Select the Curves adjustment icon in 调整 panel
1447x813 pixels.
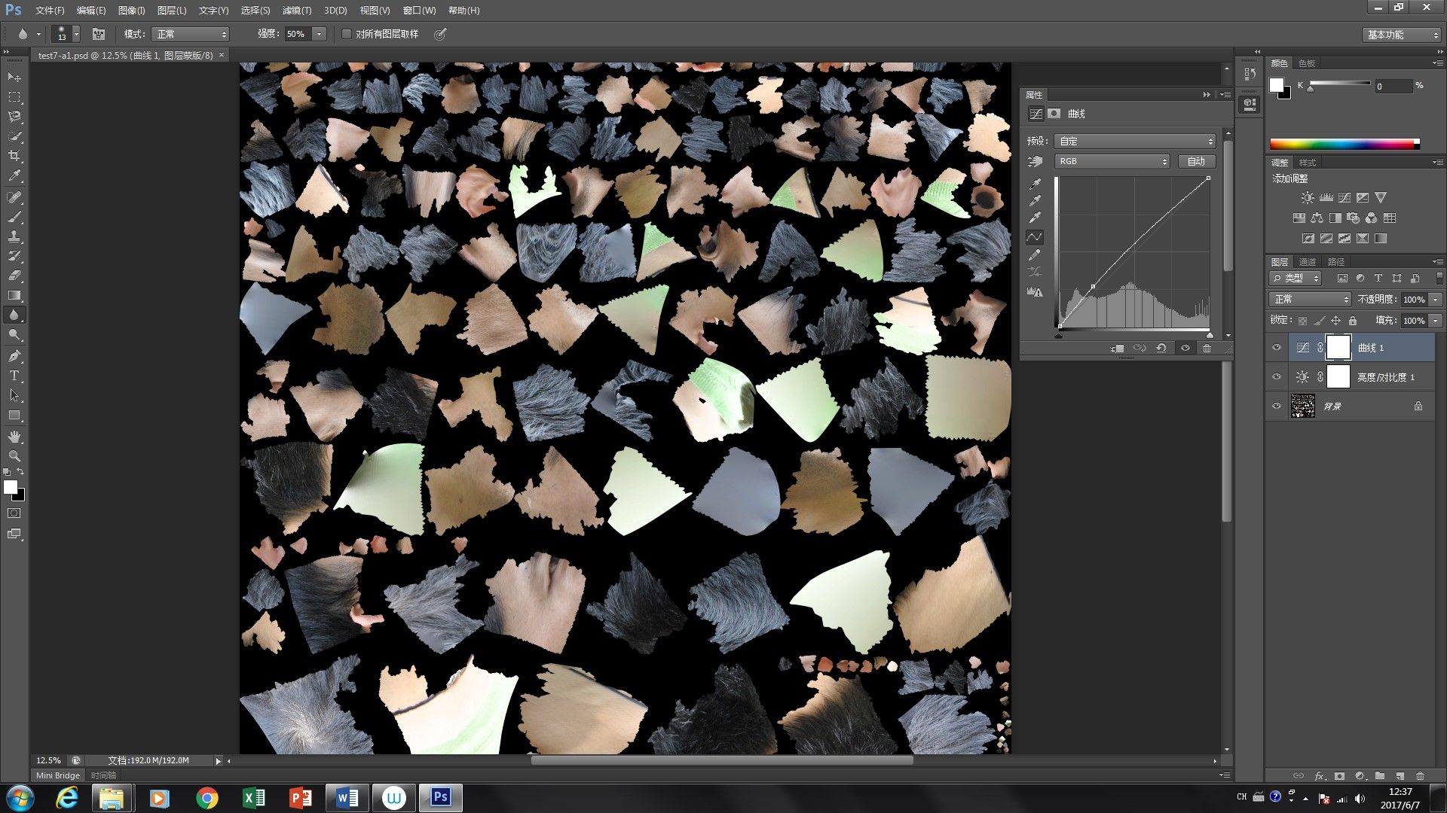point(1344,197)
